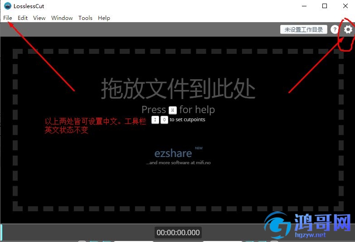This screenshot has width=355, height=242.
Task: Click the O key cutpoint hint
Action: point(165,120)
